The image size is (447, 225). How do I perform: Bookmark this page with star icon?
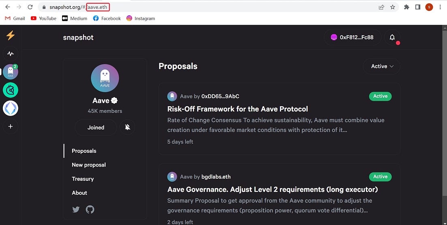click(393, 7)
